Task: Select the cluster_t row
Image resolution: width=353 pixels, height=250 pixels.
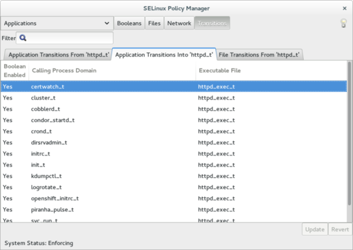Action: click(174, 98)
